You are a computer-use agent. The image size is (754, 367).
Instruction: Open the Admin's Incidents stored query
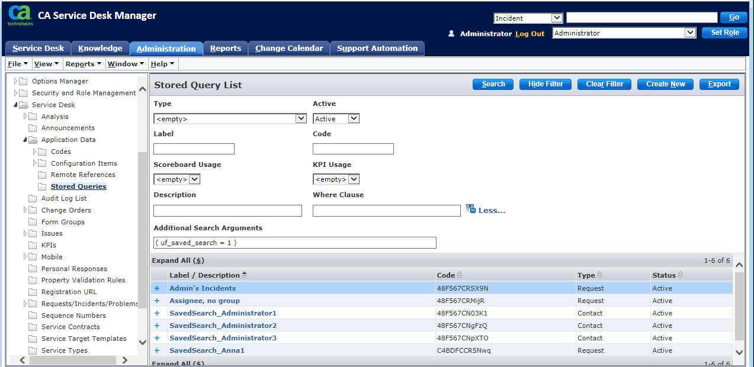(x=203, y=288)
